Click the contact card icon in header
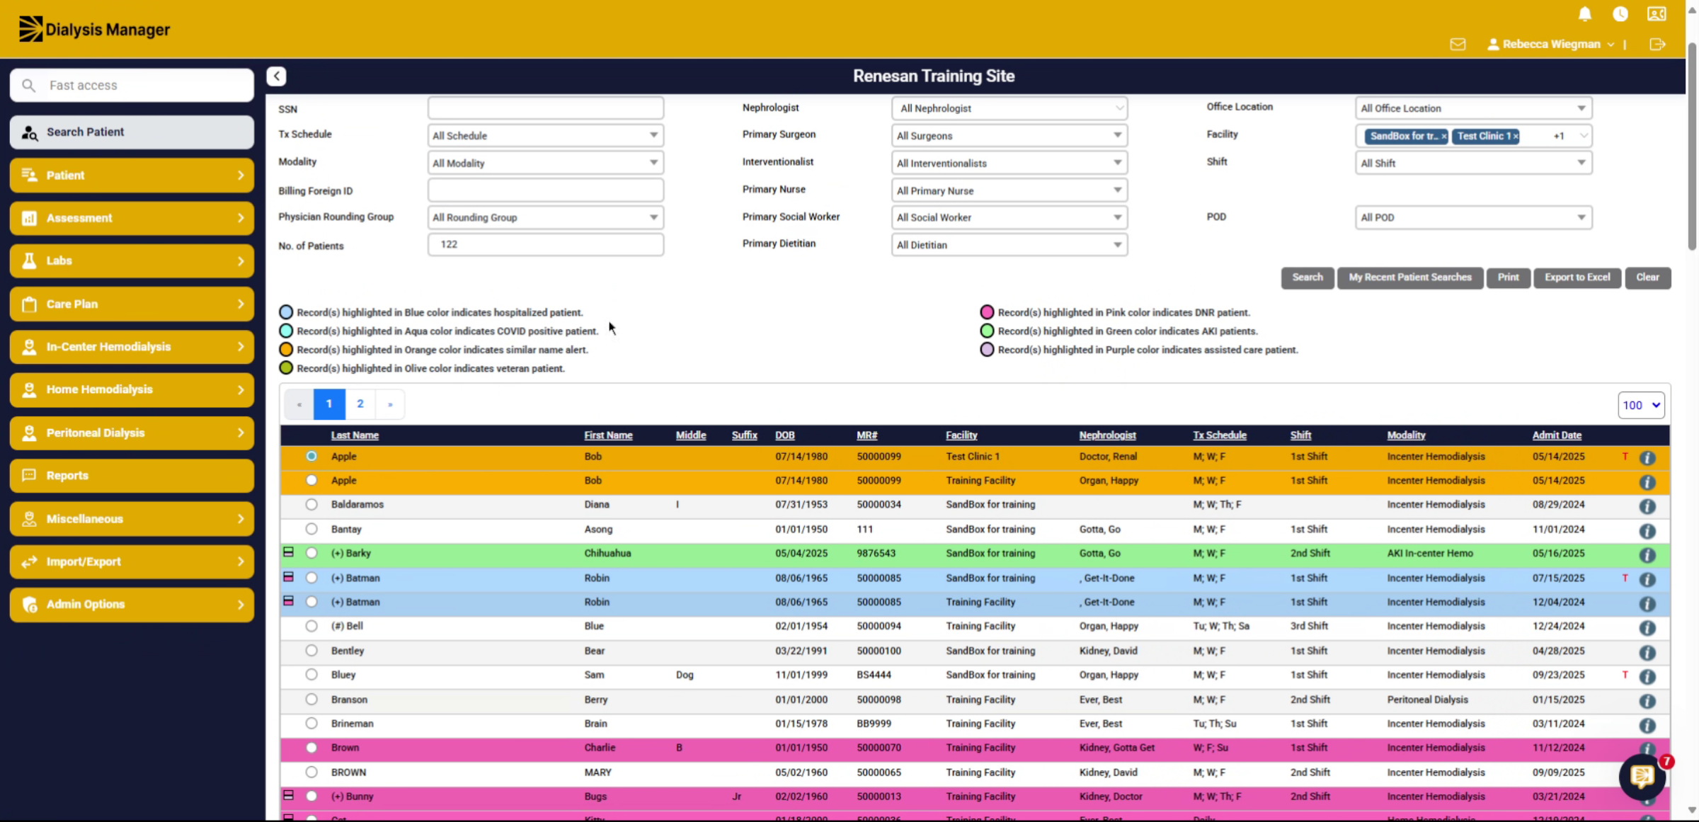Viewport: 1699px width, 822px height. click(1657, 14)
